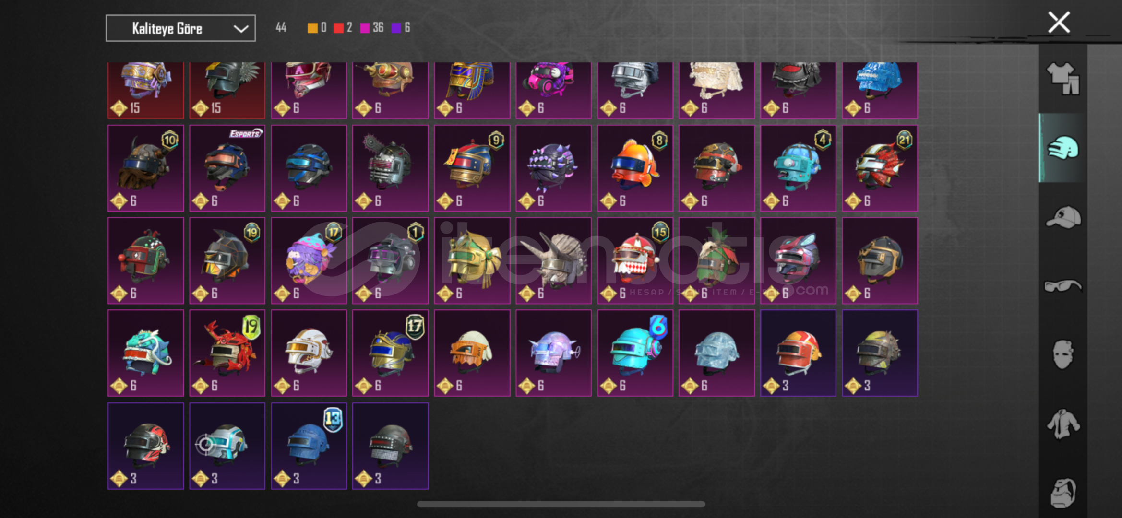The height and width of the screenshot is (518, 1122).
Task: Open the backpack category sidebar icon
Action: click(x=1063, y=493)
